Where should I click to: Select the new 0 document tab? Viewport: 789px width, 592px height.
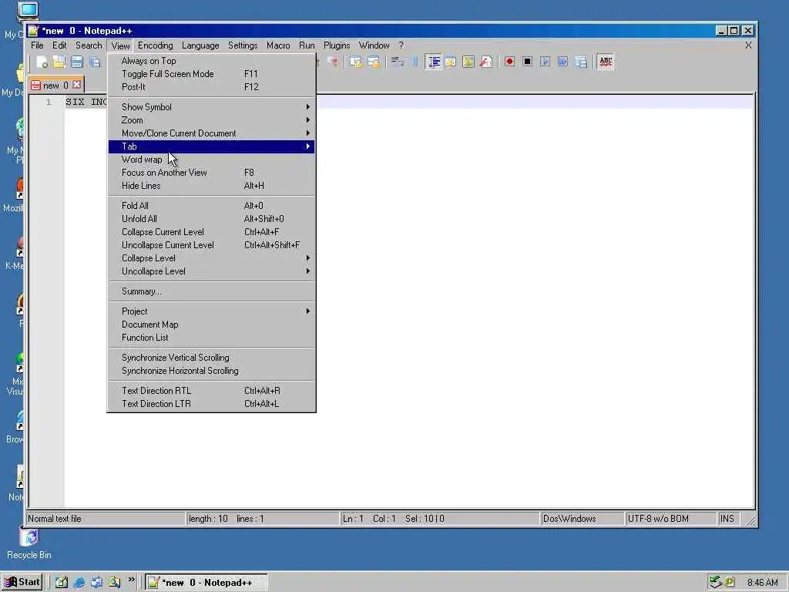[55, 85]
